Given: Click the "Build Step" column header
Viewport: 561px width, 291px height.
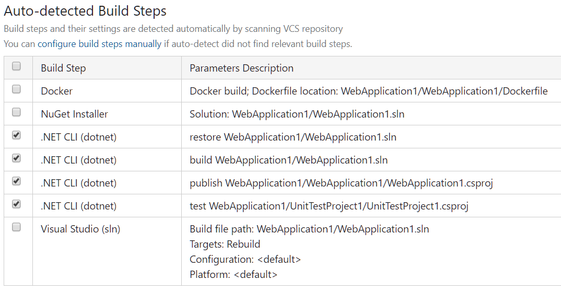Looking at the screenshot, I should 63,68.
